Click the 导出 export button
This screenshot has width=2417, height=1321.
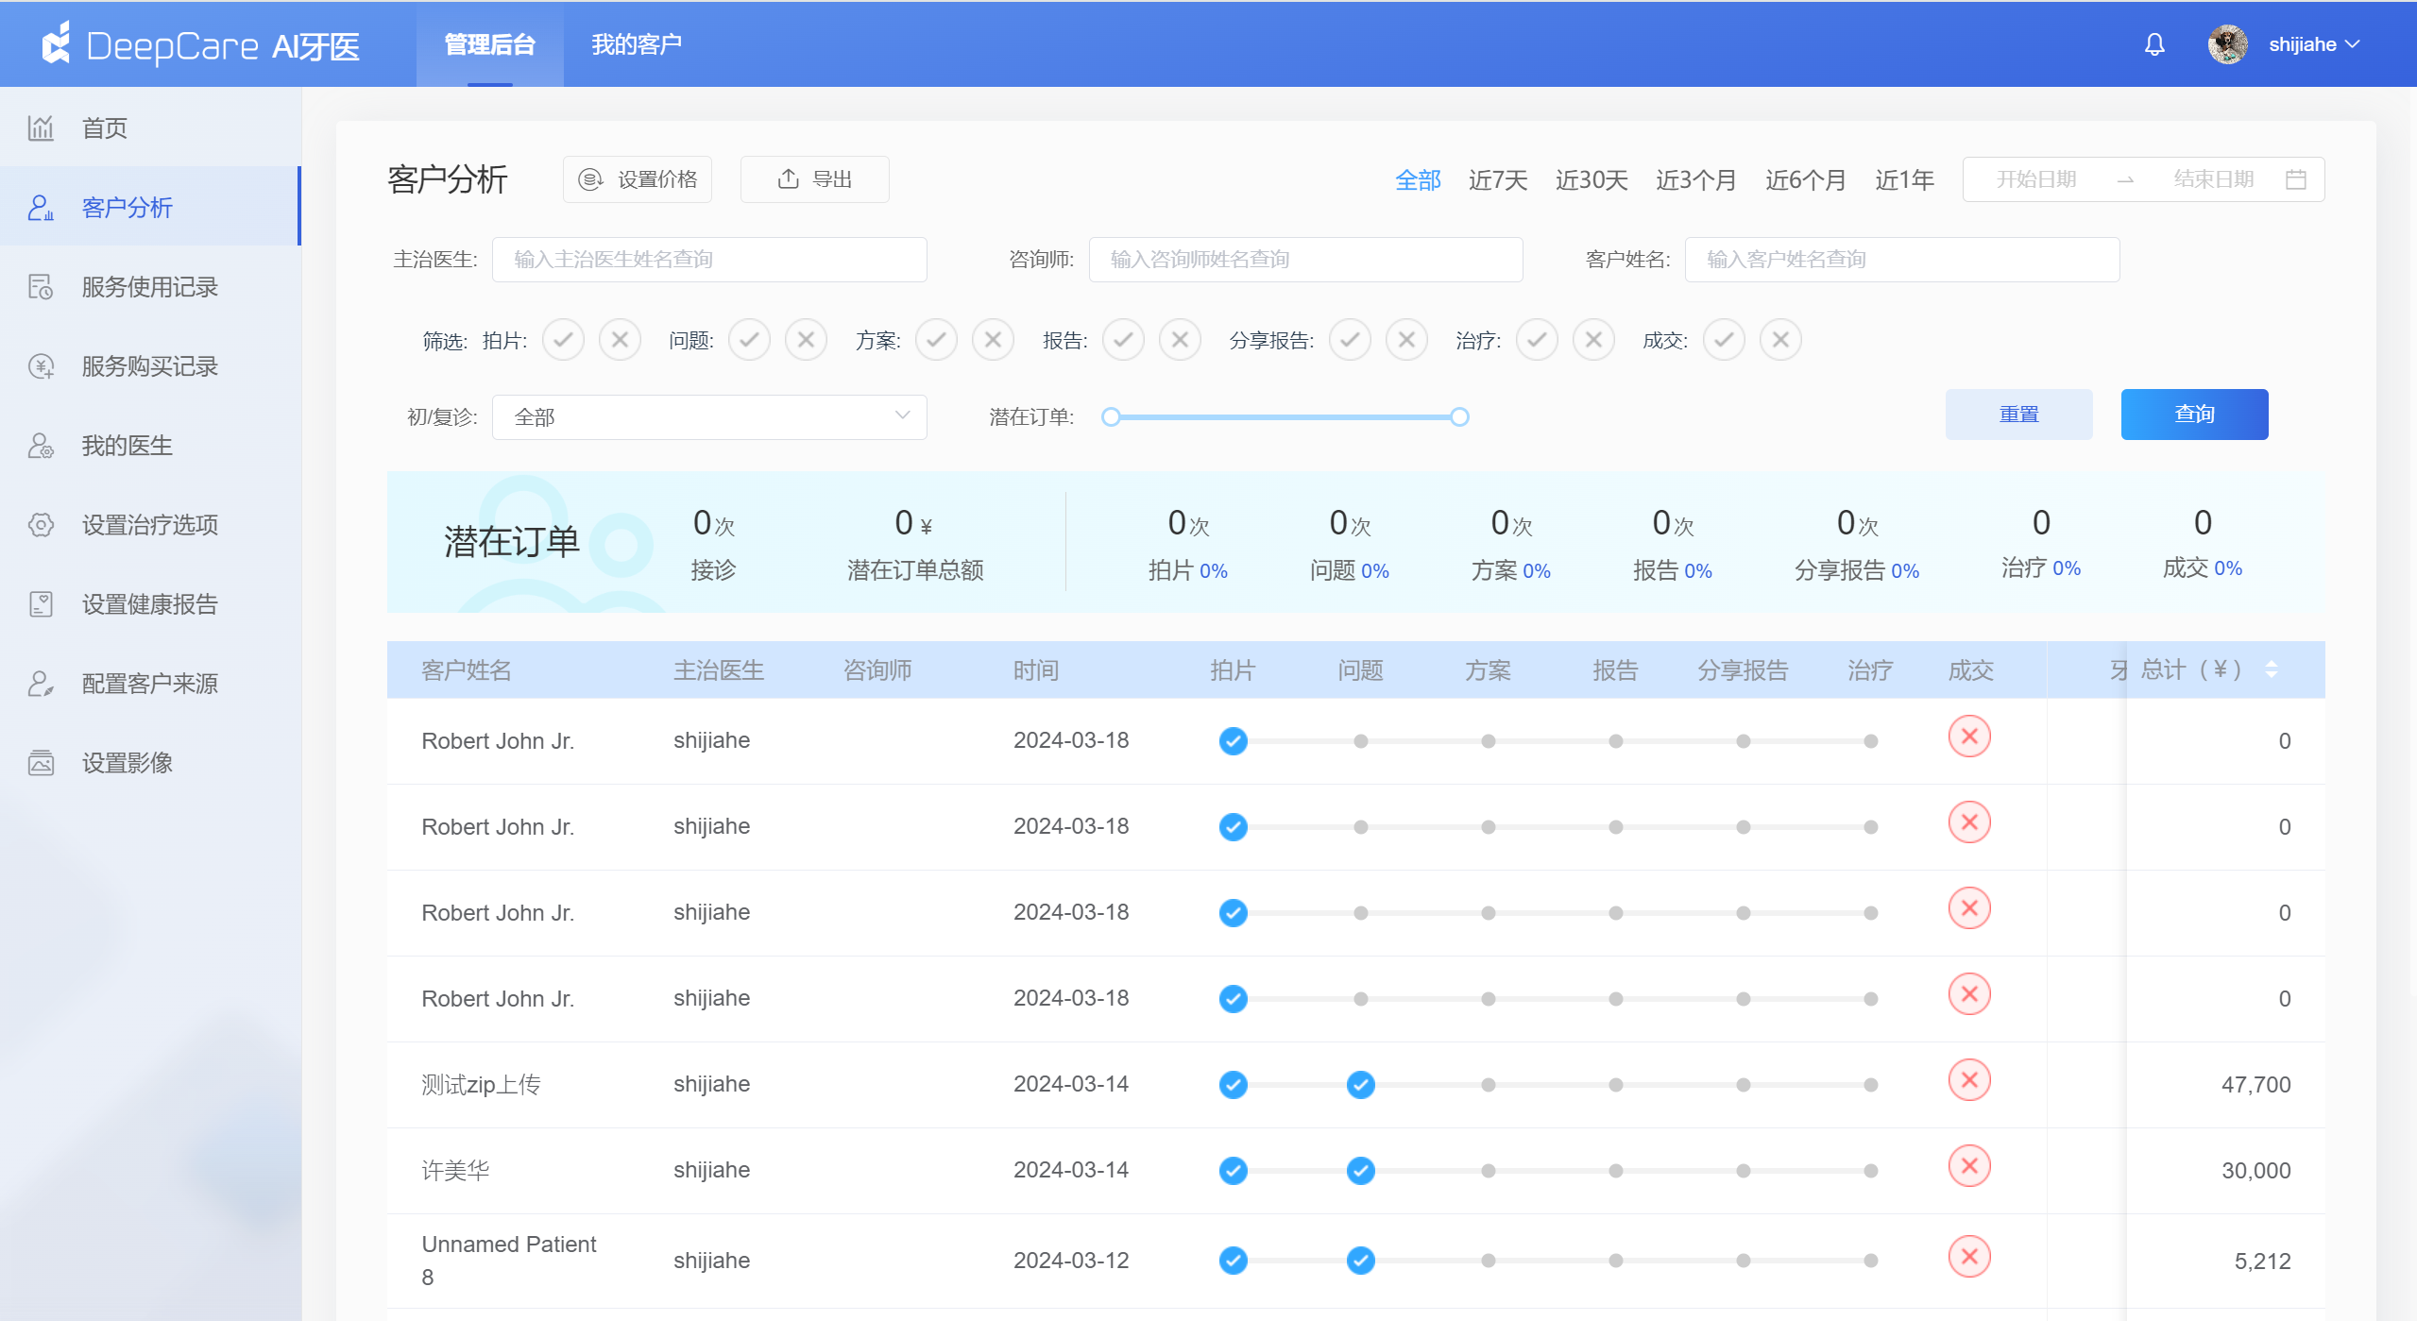(x=814, y=179)
